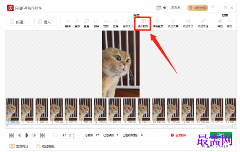Image resolution: width=240 pixels, height=152 pixels.
Task: Click the heart badge beside the avatar
Action: tap(165, 8)
